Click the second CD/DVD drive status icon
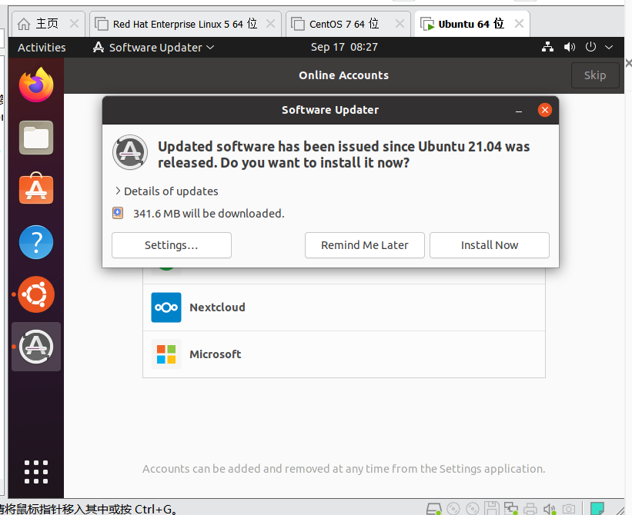Screen dimensions: 632x515 tap(473, 509)
